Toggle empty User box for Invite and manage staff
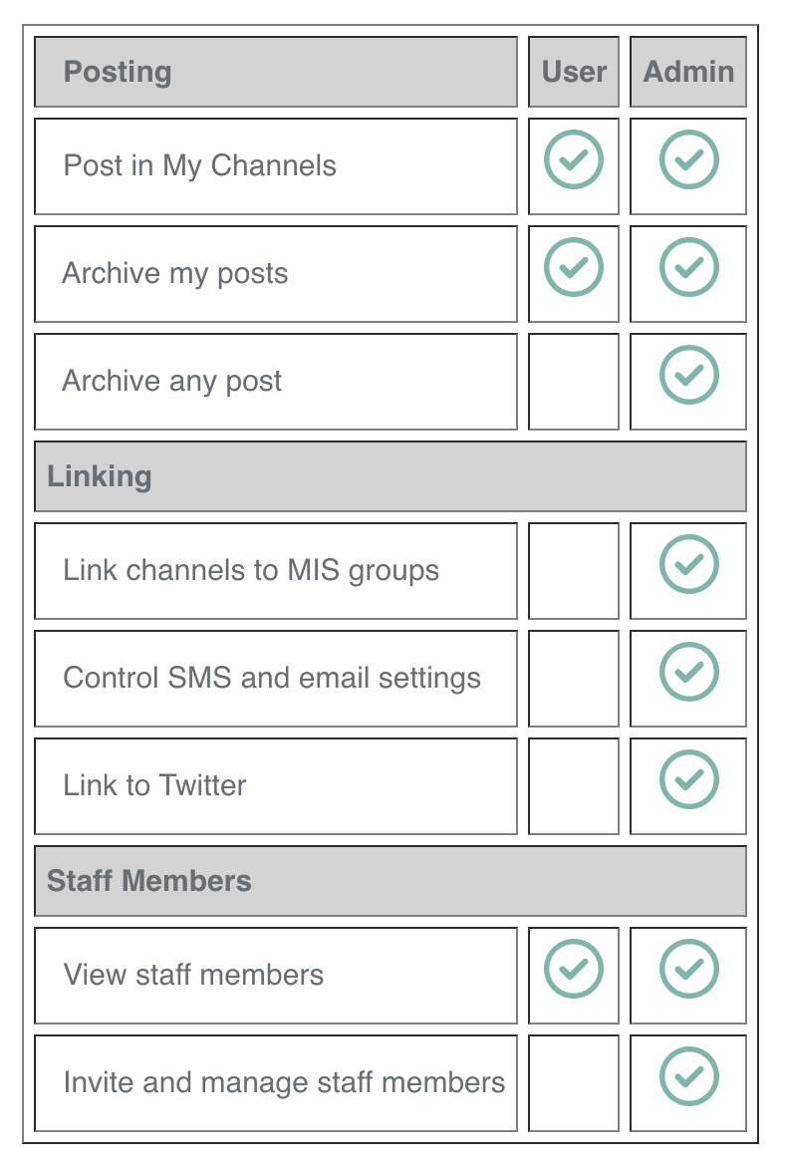This screenshot has width=785, height=1168. click(574, 1083)
